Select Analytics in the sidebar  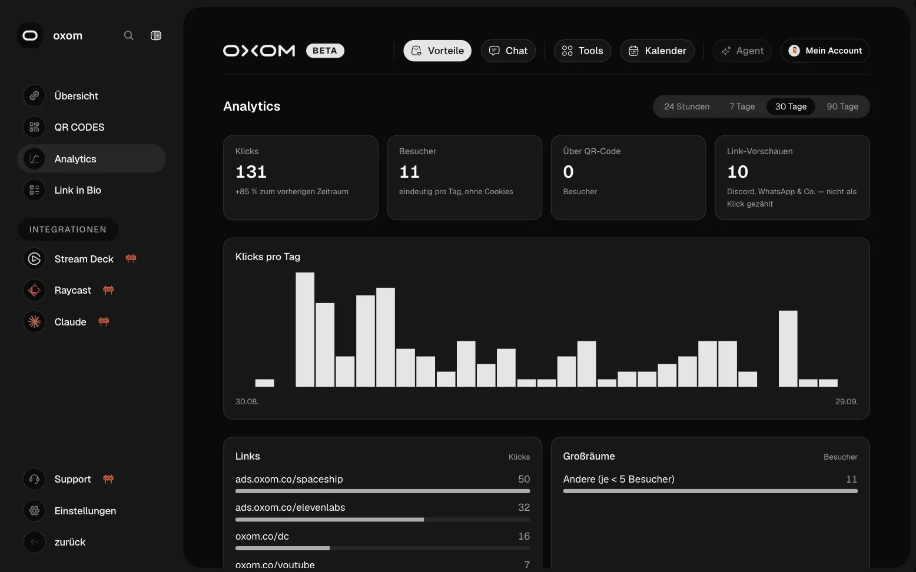[92, 159]
